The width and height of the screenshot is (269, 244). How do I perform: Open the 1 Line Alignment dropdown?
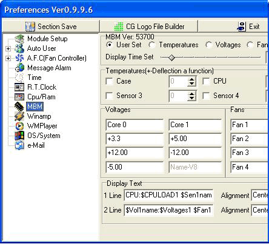(x=260, y=195)
